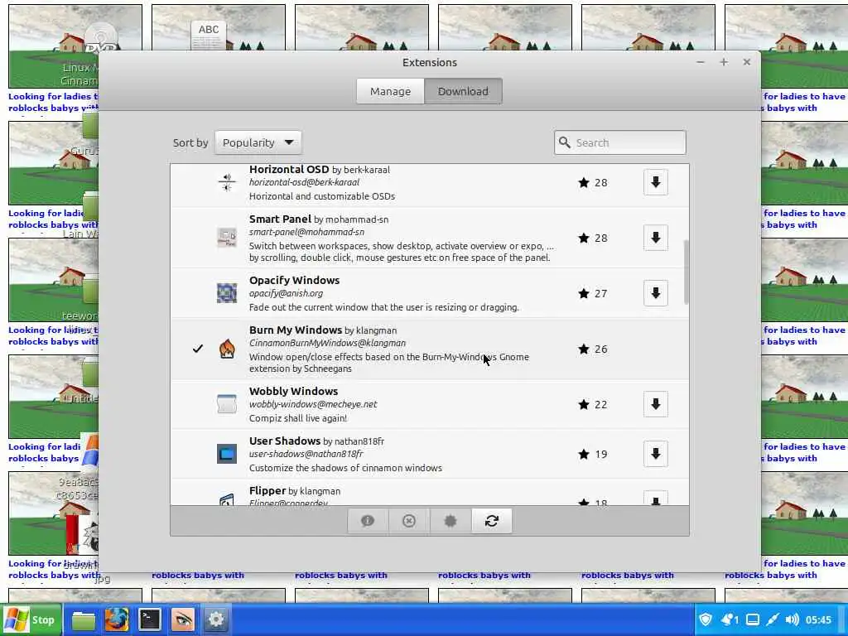Select the Burn My Windows title text
This screenshot has width=848, height=636.
click(x=296, y=330)
